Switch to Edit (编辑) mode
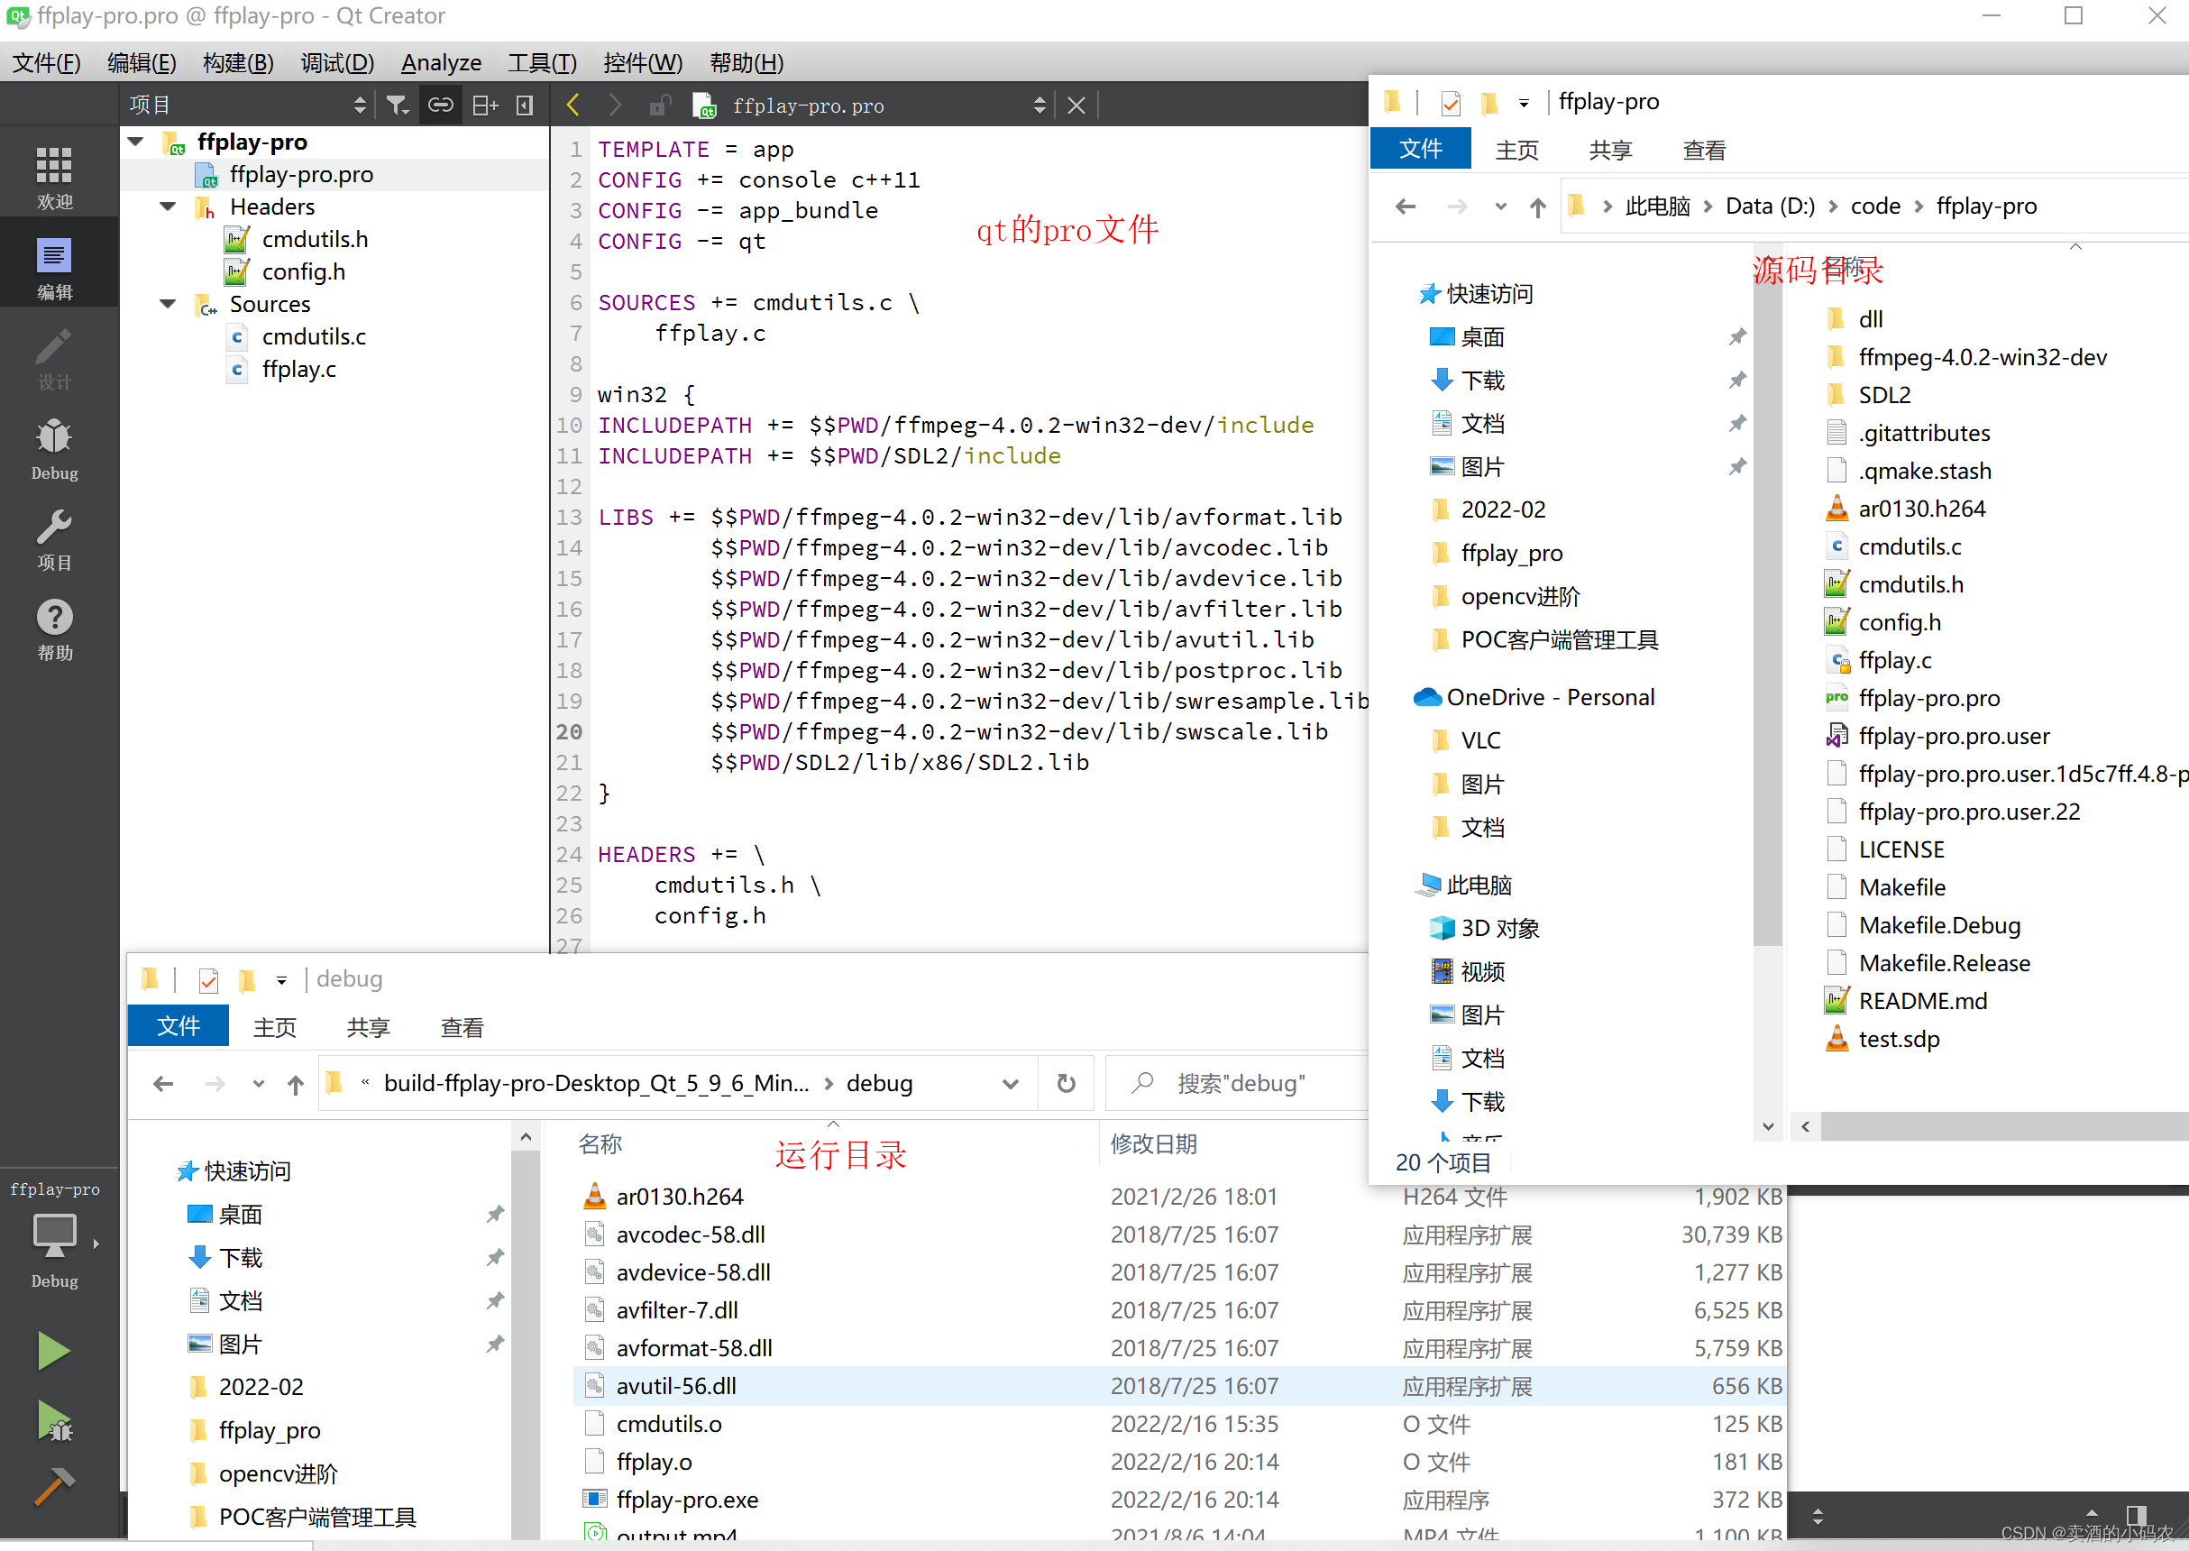 point(54,270)
